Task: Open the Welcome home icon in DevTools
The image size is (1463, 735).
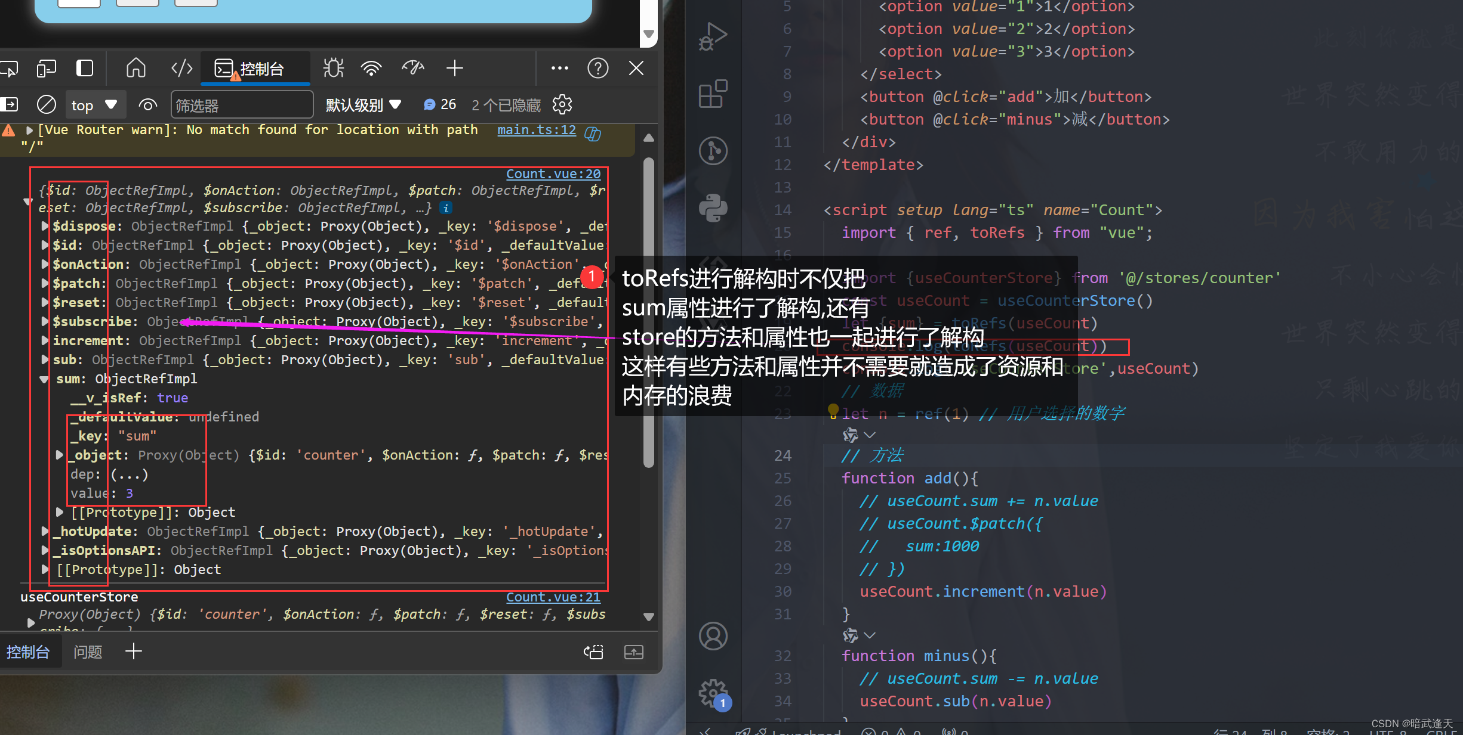Action: [136, 69]
